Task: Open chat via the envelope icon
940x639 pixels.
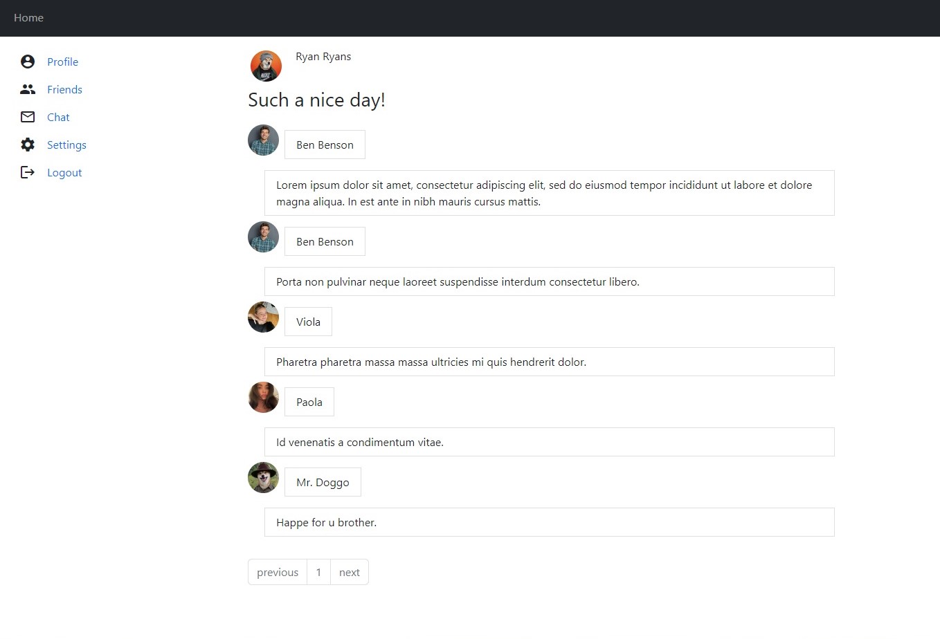Action: pyautogui.click(x=27, y=116)
